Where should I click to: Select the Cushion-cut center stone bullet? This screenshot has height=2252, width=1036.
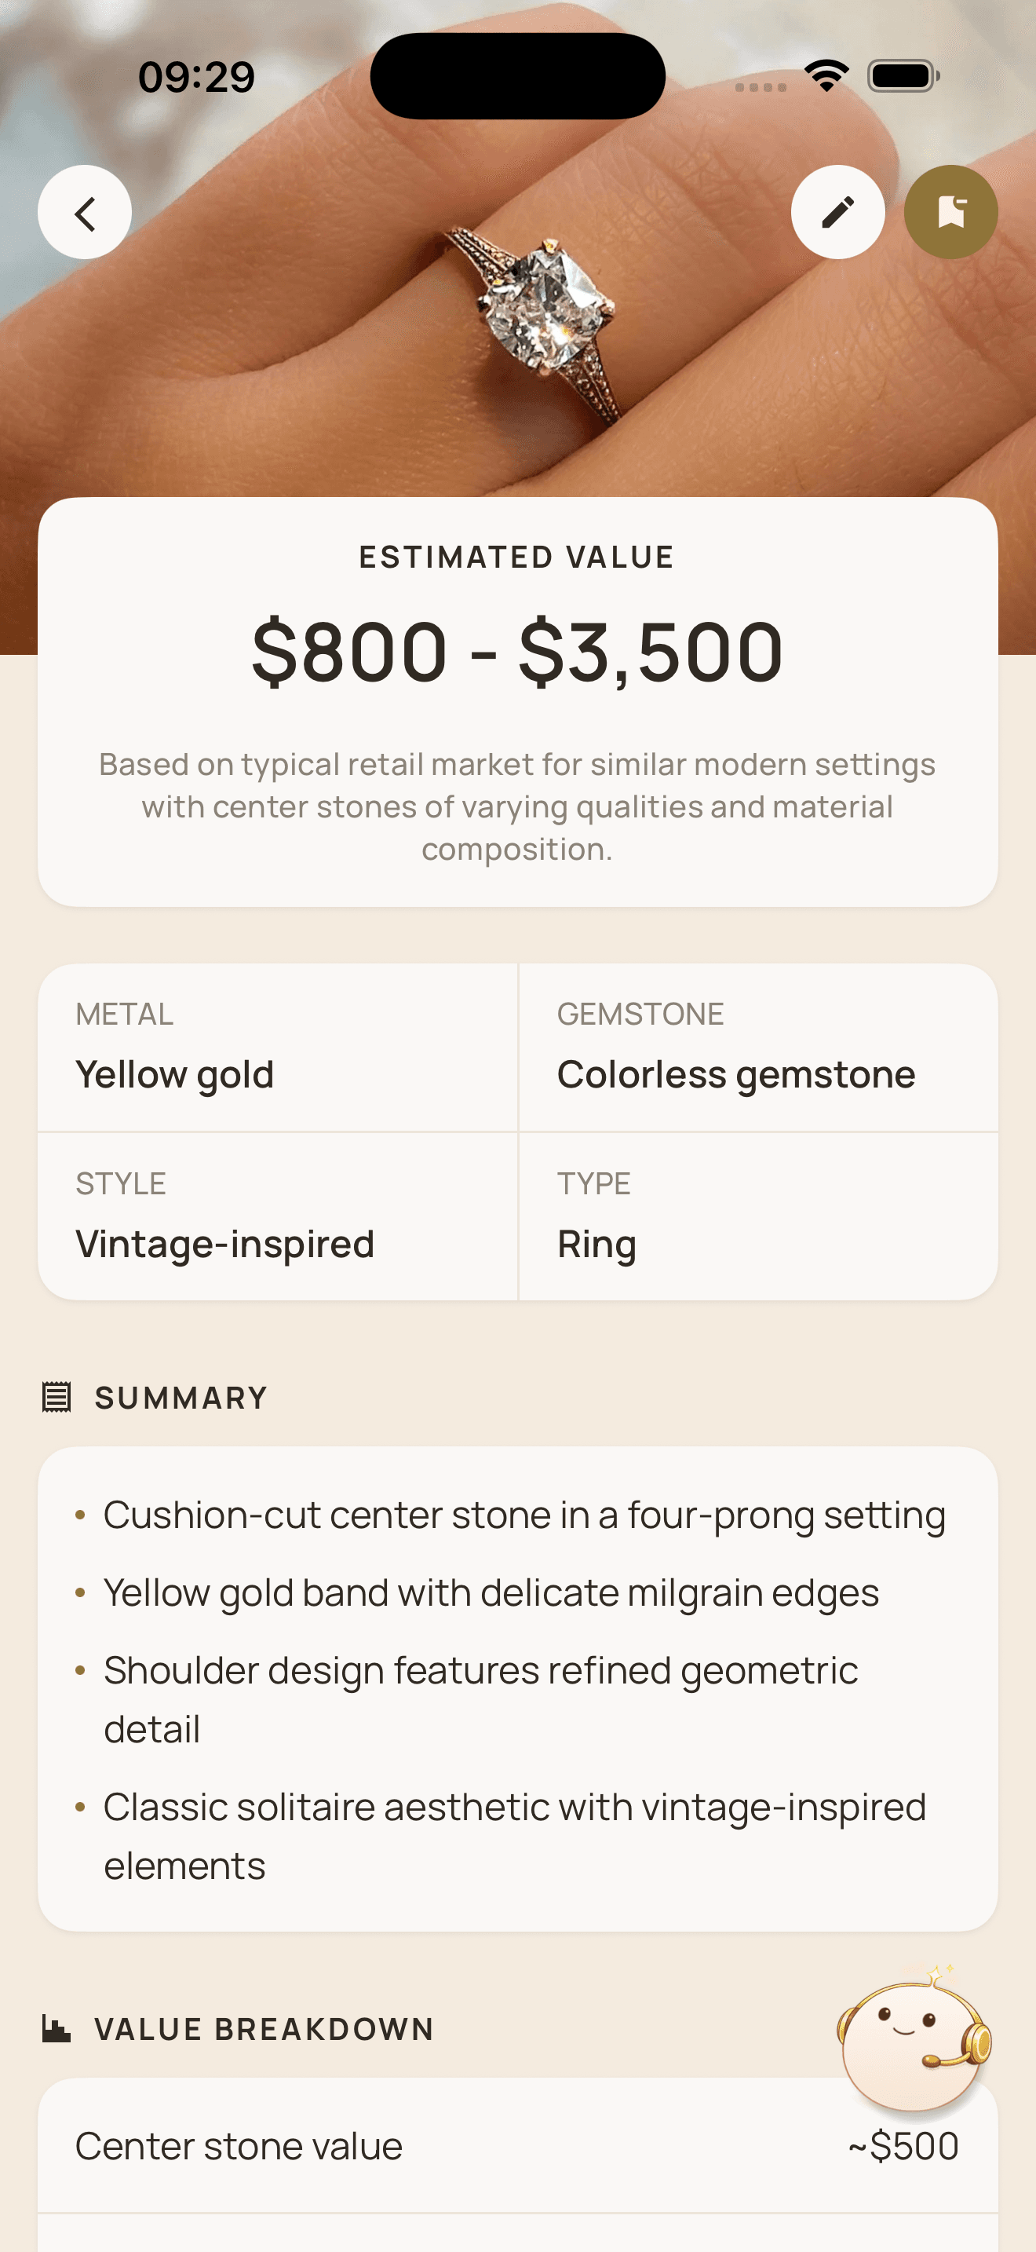pyautogui.click(x=524, y=1515)
